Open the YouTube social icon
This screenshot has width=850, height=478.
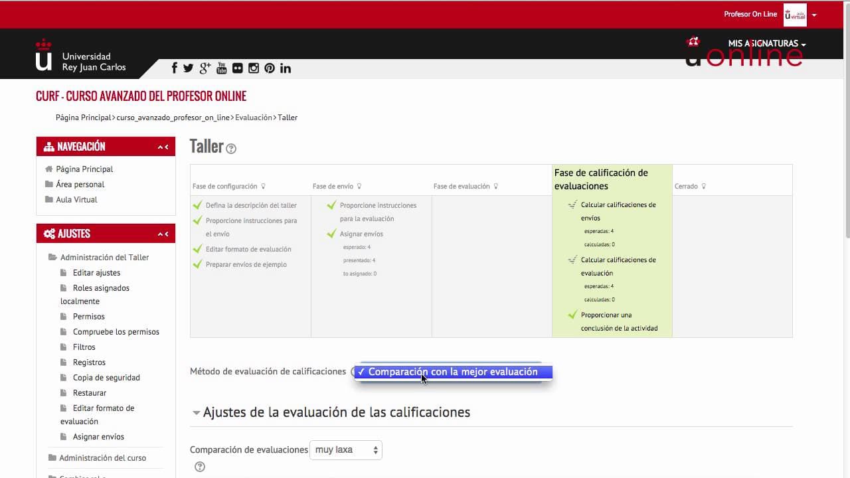222,68
